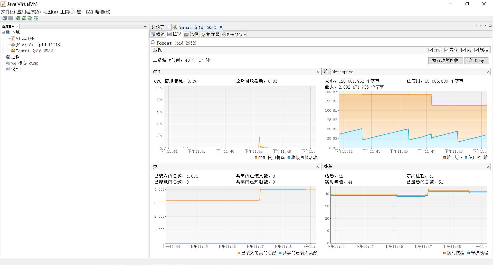Open the 应用程序(A) menu

(x=29, y=12)
